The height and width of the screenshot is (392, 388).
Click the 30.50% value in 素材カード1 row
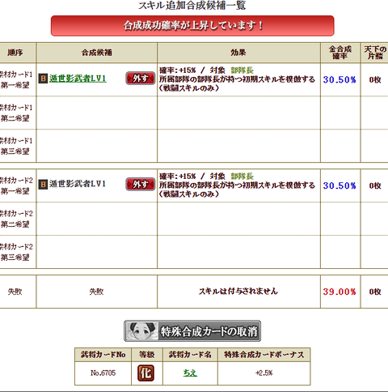click(x=339, y=79)
